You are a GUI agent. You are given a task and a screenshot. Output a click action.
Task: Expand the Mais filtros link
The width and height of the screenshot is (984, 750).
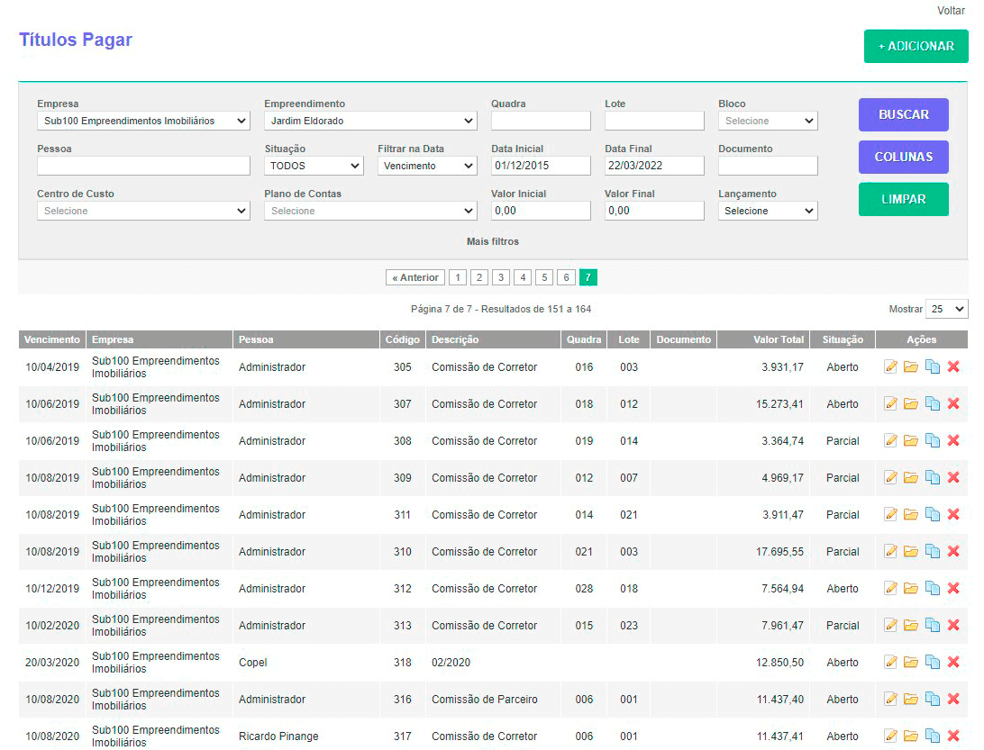[492, 241]
